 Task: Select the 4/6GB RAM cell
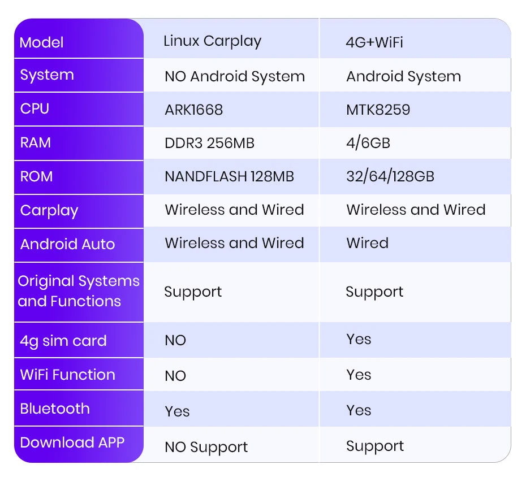tap(368, 143)
